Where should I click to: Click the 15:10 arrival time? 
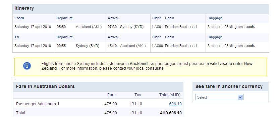[x=112, y=46]
